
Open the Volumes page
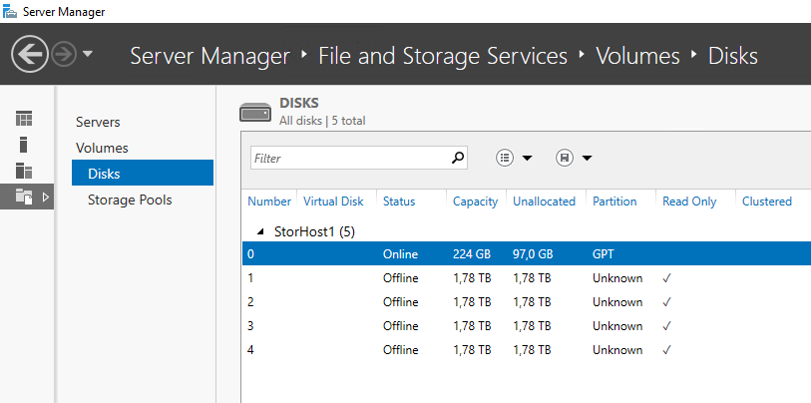pos(102,148)
